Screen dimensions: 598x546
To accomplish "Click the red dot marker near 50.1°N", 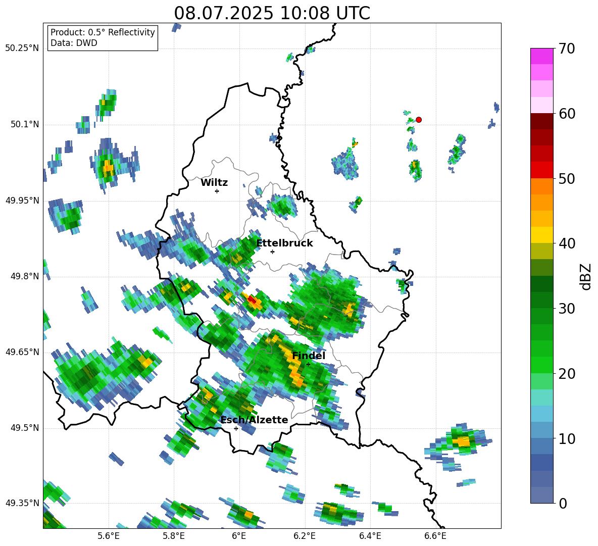I will click(x=418, y=120).
